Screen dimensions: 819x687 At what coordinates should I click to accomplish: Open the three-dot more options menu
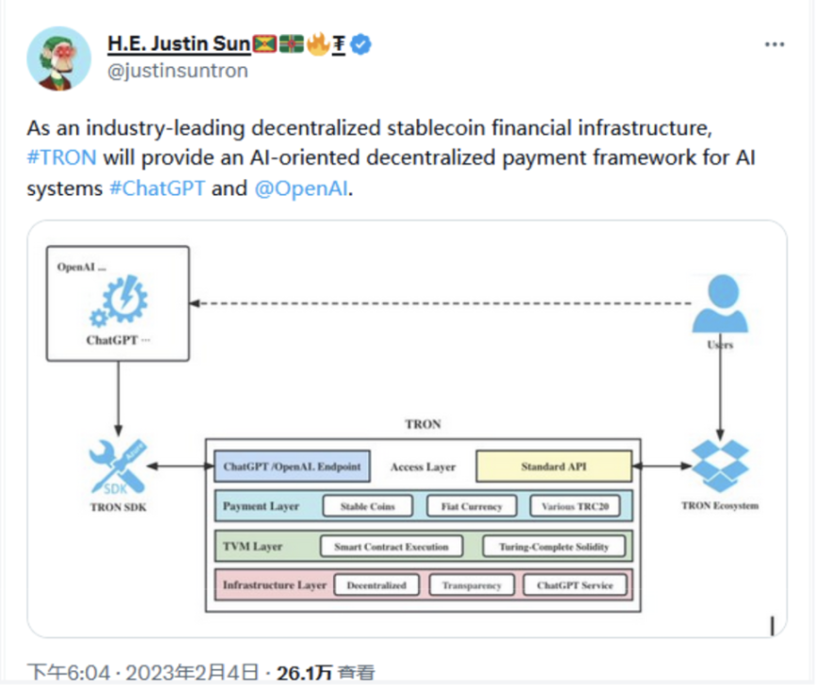[772, 44]
